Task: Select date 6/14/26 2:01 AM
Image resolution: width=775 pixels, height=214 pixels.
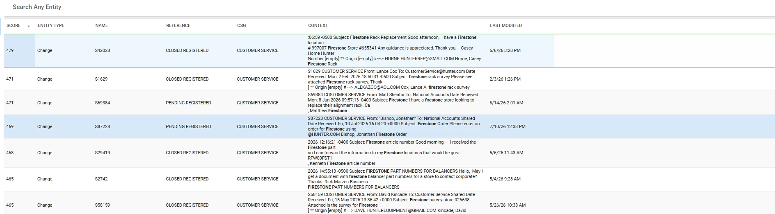Action: (x=506, y=103)
